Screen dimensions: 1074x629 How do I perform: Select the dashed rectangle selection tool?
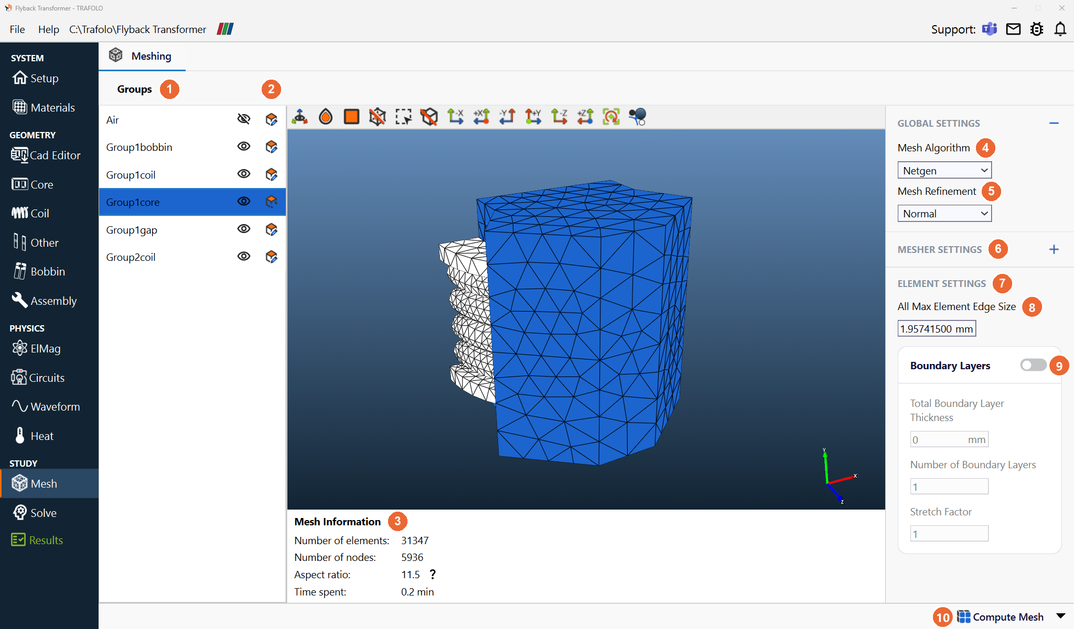coord(403,116)
